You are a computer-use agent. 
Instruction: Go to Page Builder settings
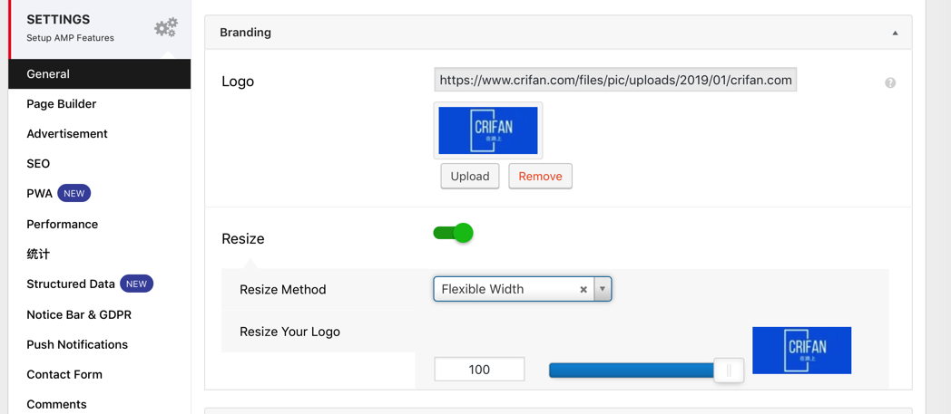coord(61,104)
